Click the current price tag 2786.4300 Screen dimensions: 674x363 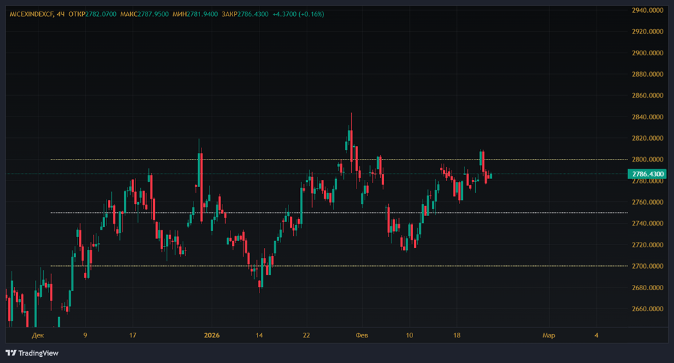pyautogui.click(x=648, y=174)
